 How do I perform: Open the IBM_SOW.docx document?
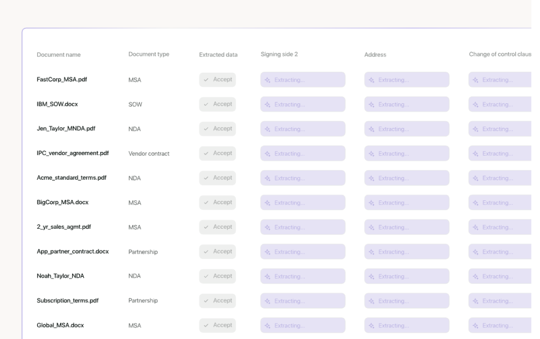click(57, 104)
